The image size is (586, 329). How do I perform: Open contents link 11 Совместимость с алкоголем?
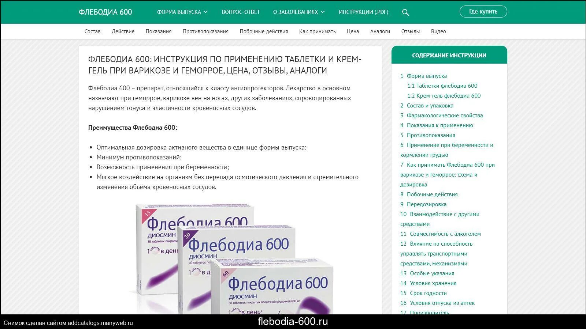(441, 234)
